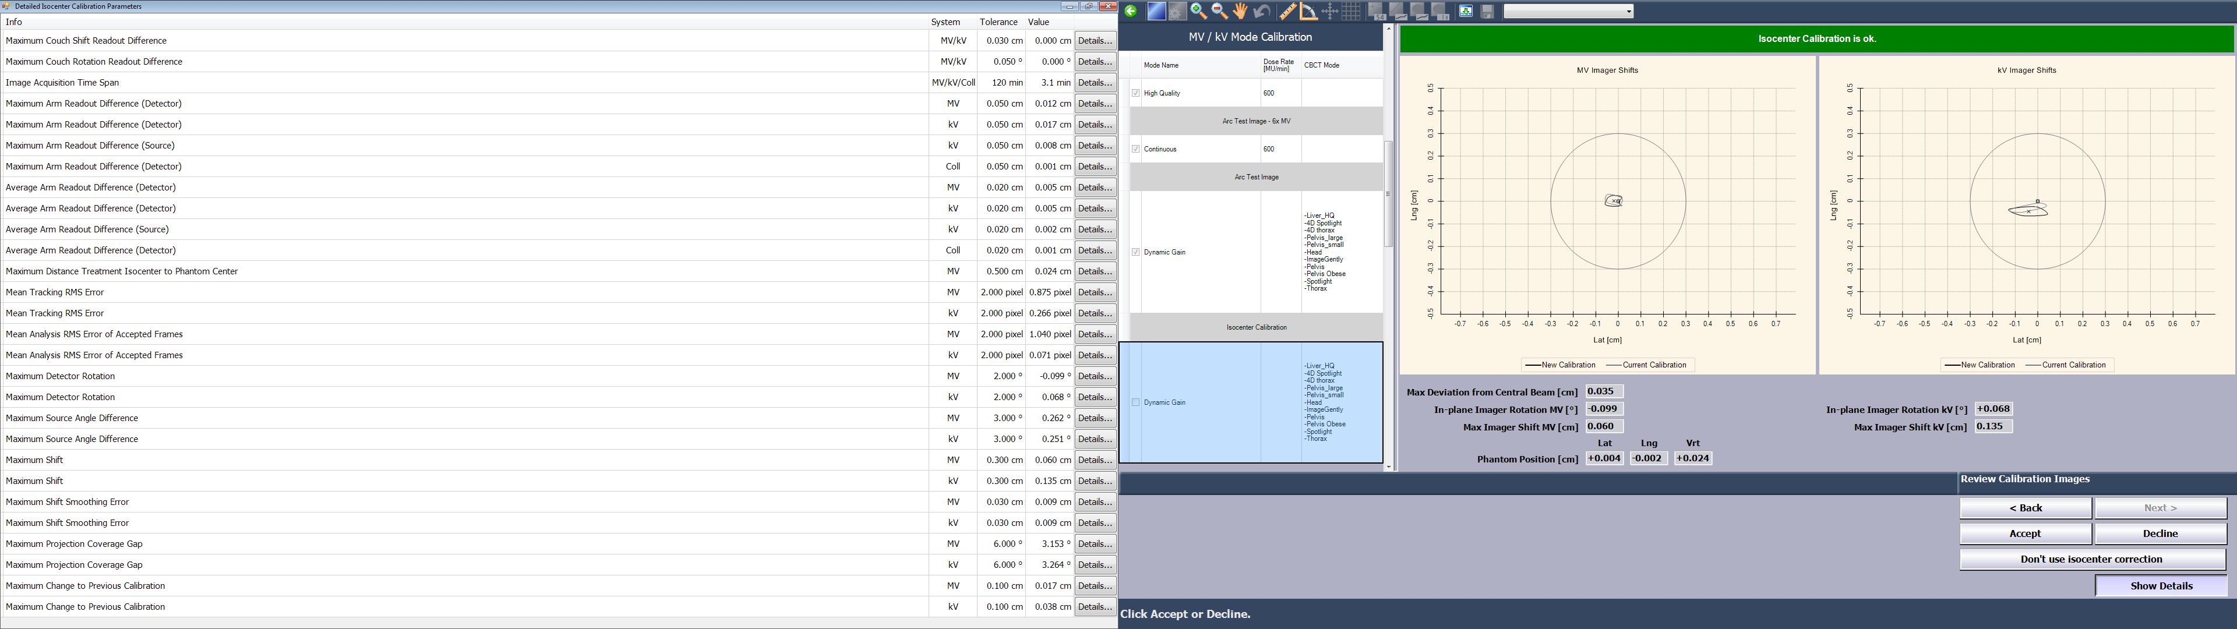The image size is (2237, 629).
Task: Click the Phantom Position Lat value field
Action: click(1604, 459)
